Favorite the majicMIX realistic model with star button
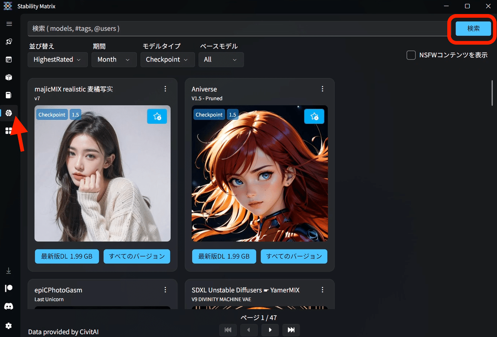 157,116
